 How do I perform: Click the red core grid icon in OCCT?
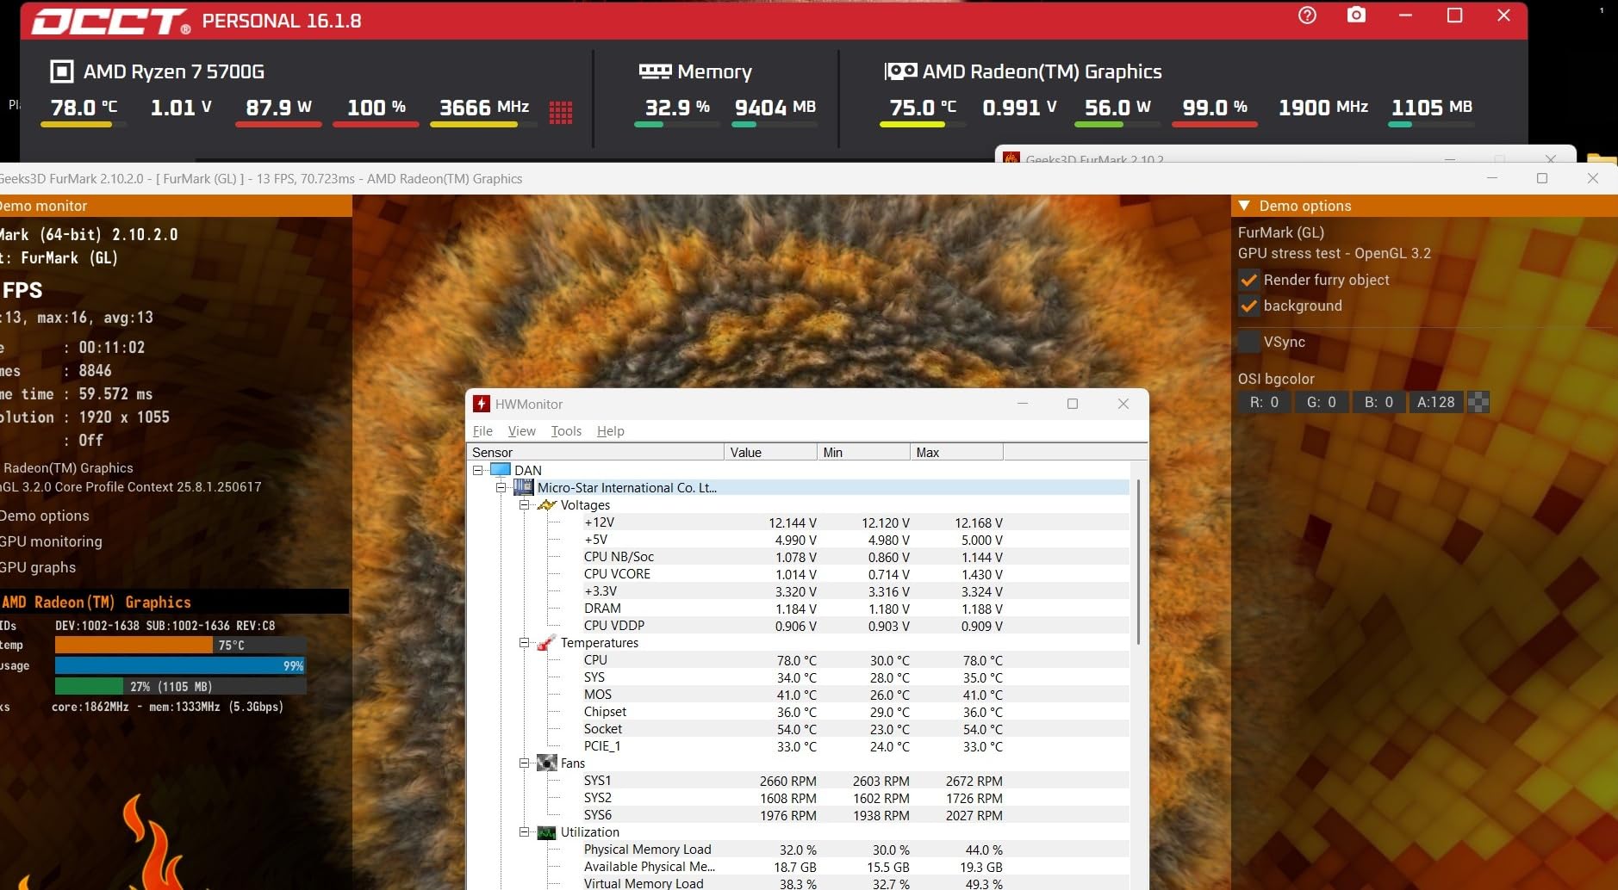(x=561, y=113)
